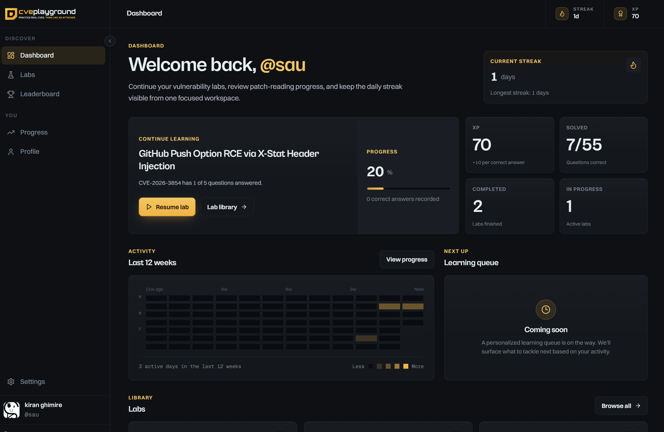This screenshot has width=664, height=432.
Task: Open the Labs sidebar item
Action: [x=53, y=75]
